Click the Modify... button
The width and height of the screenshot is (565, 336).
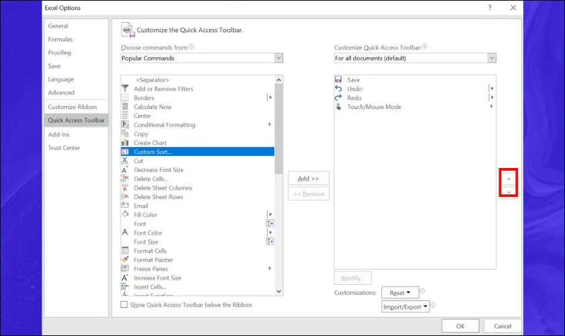(352, 278)
